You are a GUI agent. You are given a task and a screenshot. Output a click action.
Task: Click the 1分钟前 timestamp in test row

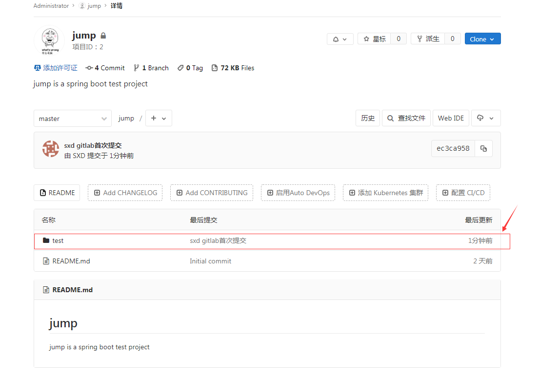480,240
